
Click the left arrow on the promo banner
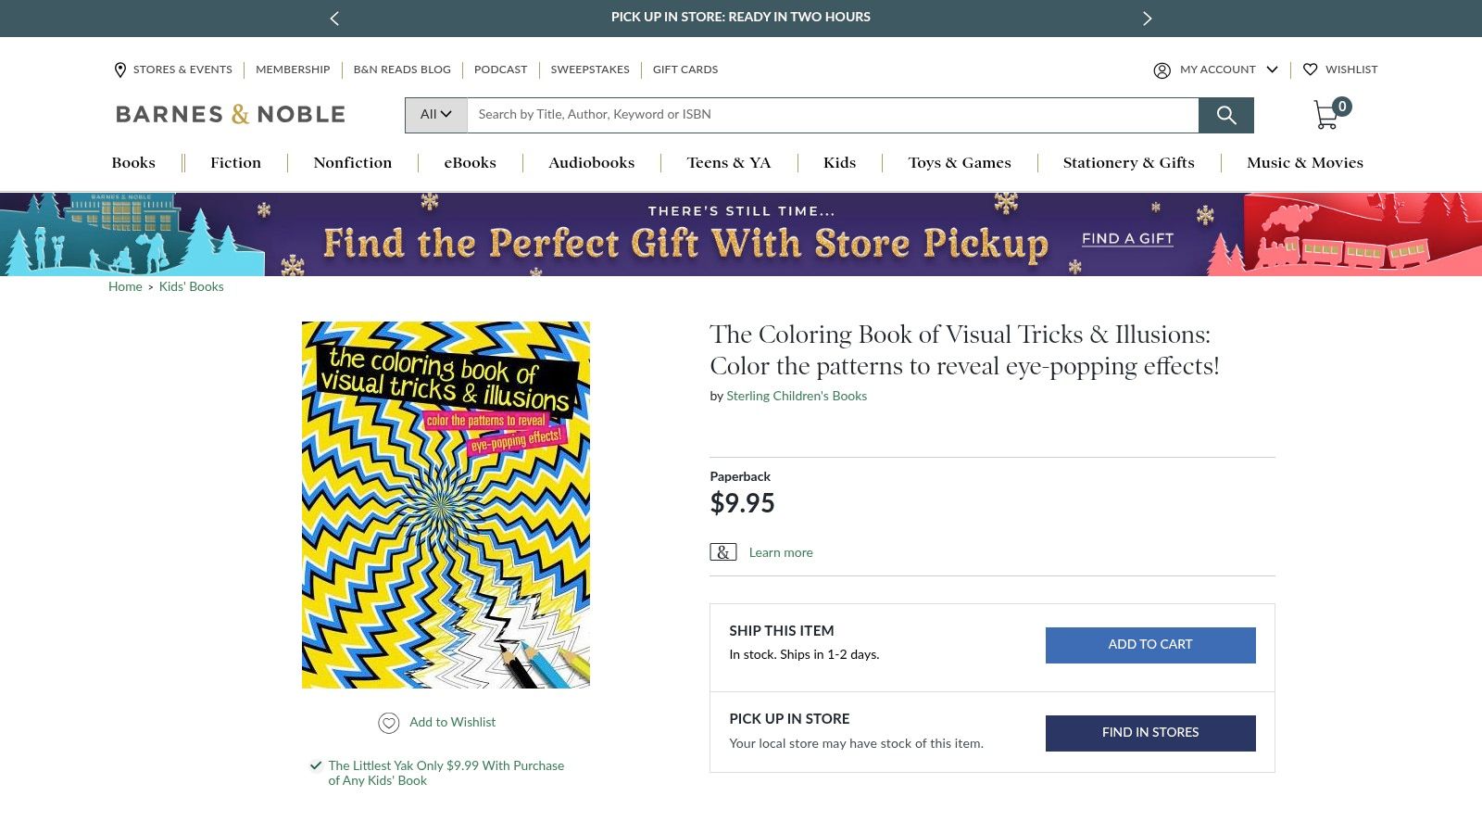pyautogui.click(x=334, y=18)
